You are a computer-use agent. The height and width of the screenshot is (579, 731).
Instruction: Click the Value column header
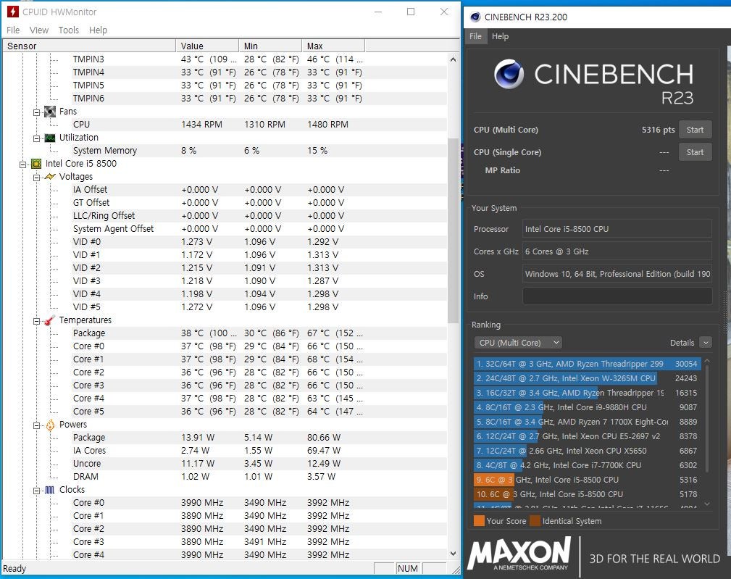tap(207, 46)
